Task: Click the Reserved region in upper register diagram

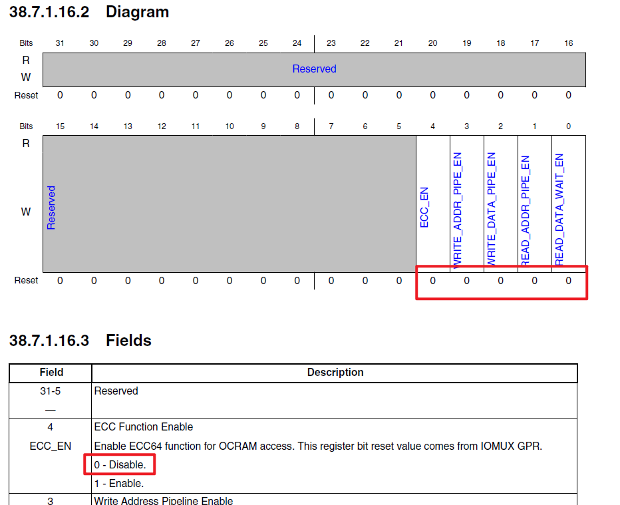Action: (314, 69)
